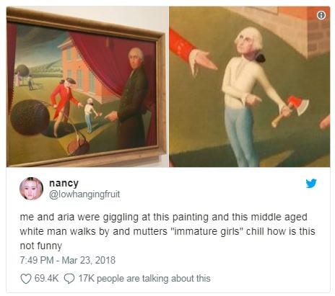Click the blue Twitter bird logo

311,184
